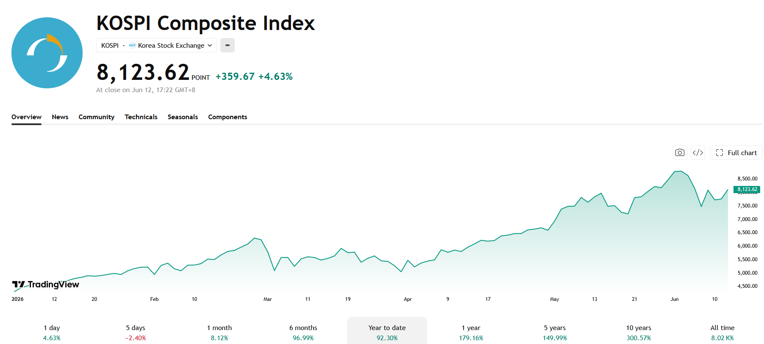
Task: Choose the 6 months range
Action: tap(303, 333)
